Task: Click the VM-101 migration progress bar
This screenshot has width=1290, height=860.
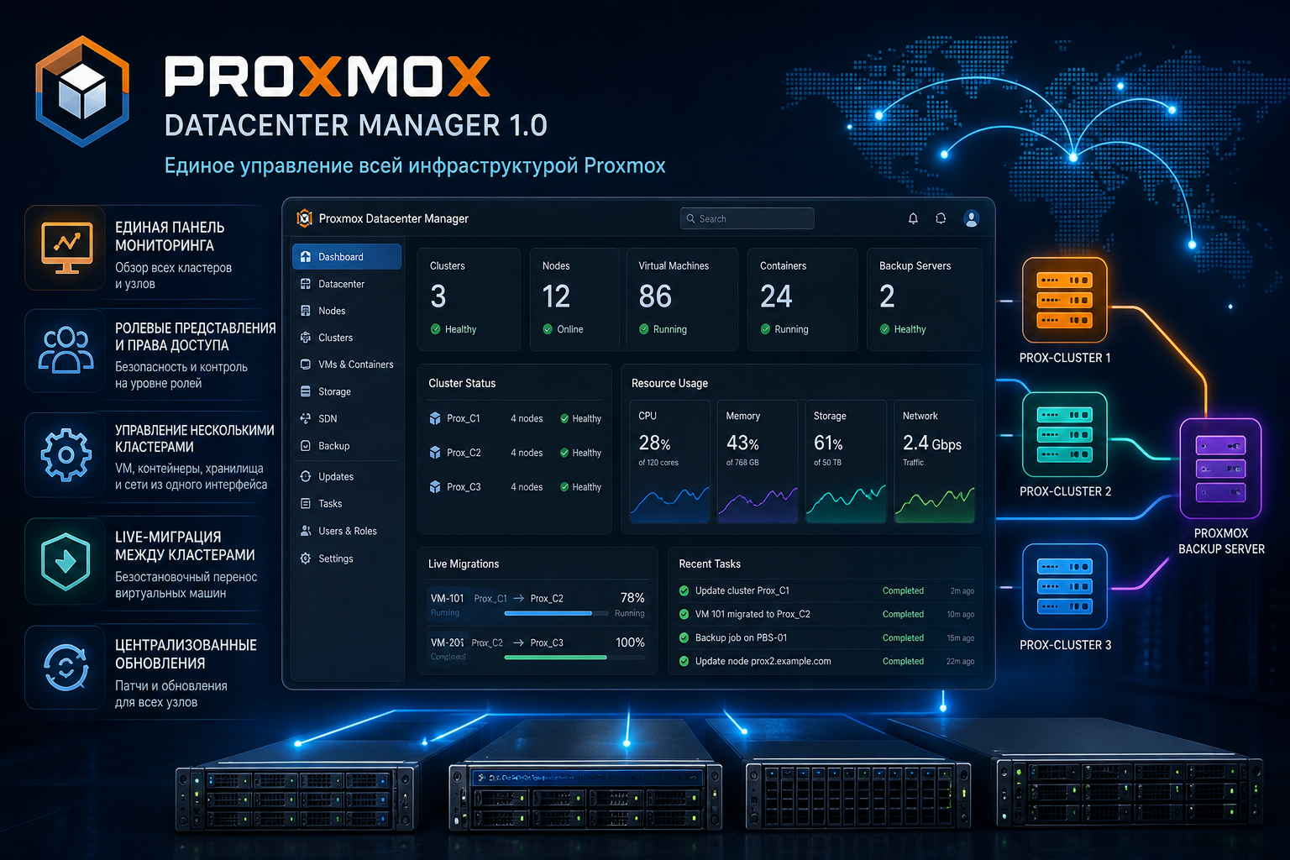Action: tap(557, 613)
